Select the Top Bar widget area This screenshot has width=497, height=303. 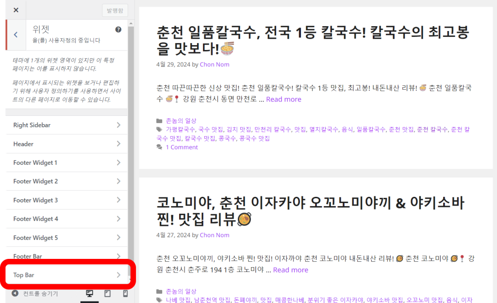pyautogui.click(x=66, y=275)
